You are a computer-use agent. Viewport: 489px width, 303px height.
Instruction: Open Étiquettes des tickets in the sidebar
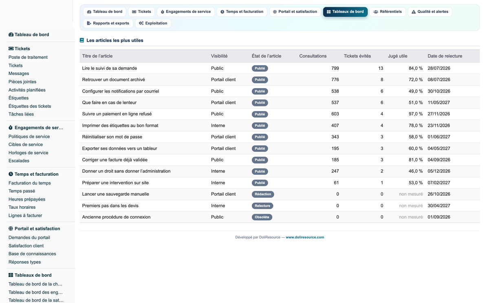point(30,106)
